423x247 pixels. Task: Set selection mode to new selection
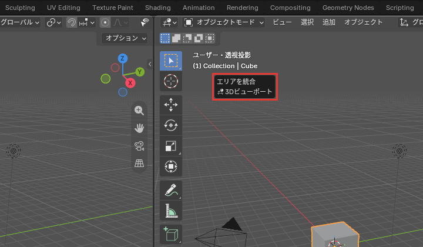pyautogui.click(x=165, y=38)
